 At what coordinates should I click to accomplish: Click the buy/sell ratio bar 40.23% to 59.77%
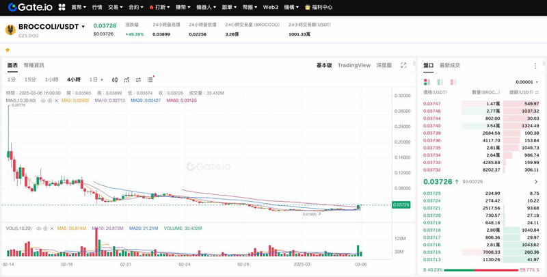[x=481, y=270]
